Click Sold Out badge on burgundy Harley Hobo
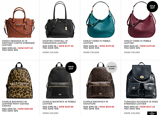The height and width of the screenshot is (115, 161). (152, 7)
